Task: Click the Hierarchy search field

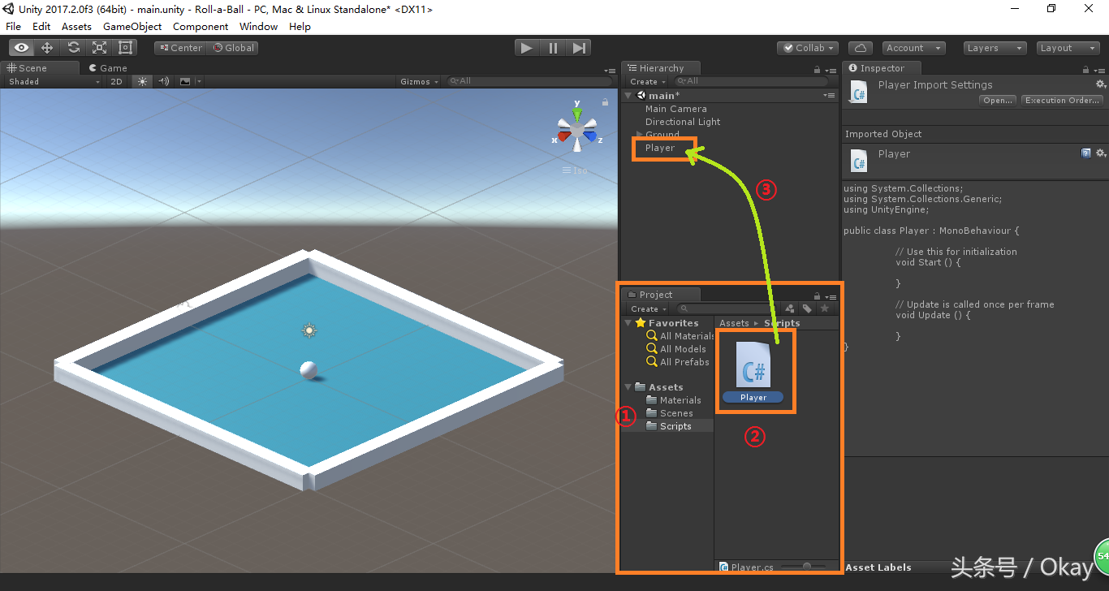Action: (x=752, y=81)
